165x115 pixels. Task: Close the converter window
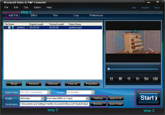158,2
